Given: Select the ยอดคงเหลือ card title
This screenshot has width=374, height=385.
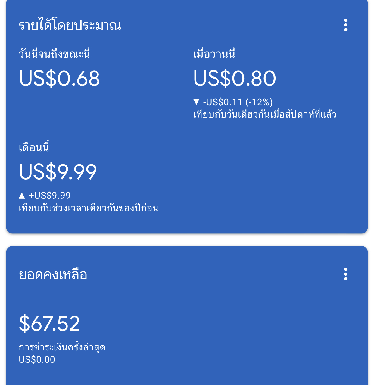Looking at the screenshot, I should point(53,274).
